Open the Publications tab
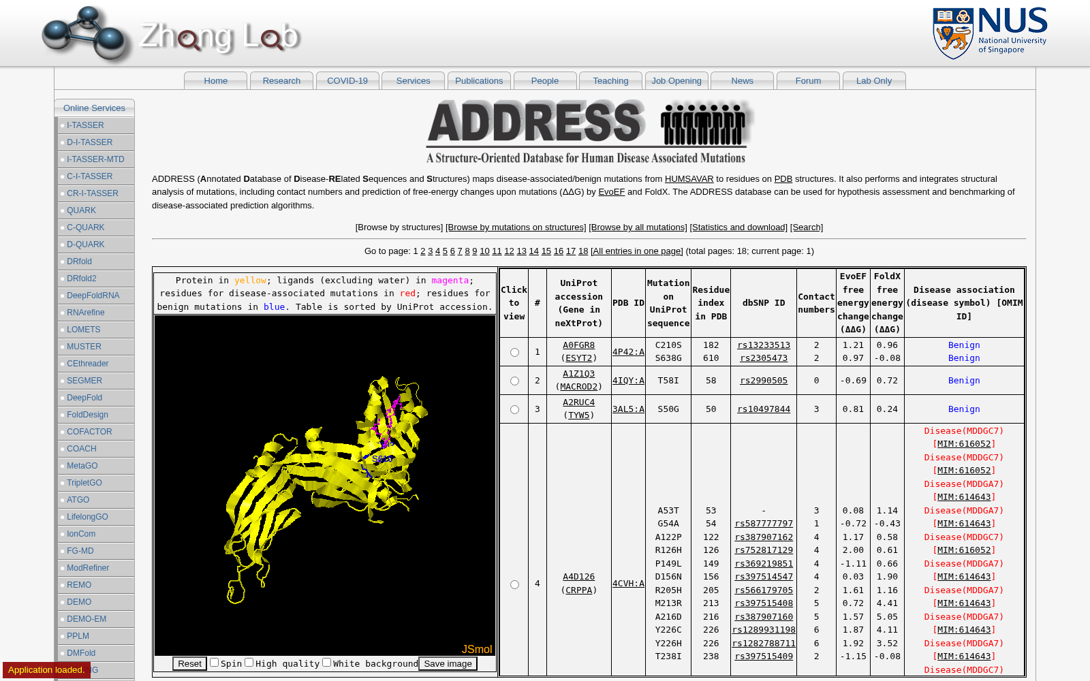This screenshot has width=1090, height=681. point(479,80)
